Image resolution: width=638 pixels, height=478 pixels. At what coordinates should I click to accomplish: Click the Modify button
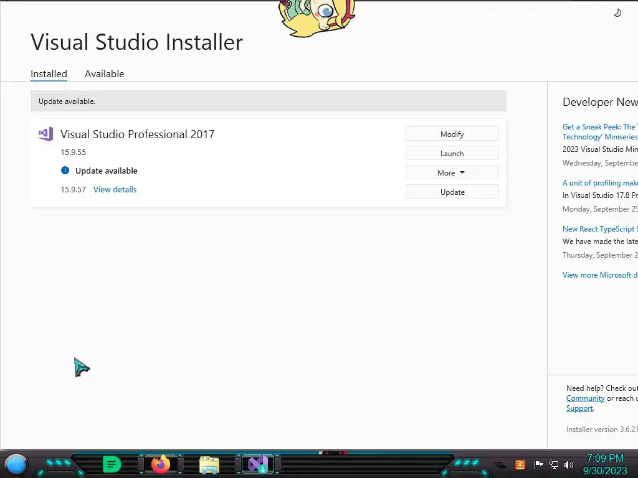(x=452, y=134)
